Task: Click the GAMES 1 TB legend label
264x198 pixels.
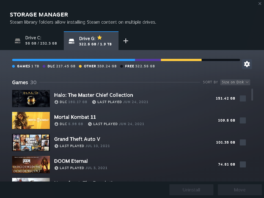Action: [28, 66]
